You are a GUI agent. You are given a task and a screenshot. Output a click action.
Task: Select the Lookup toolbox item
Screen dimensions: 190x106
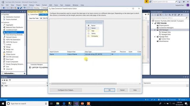(9, 44)
